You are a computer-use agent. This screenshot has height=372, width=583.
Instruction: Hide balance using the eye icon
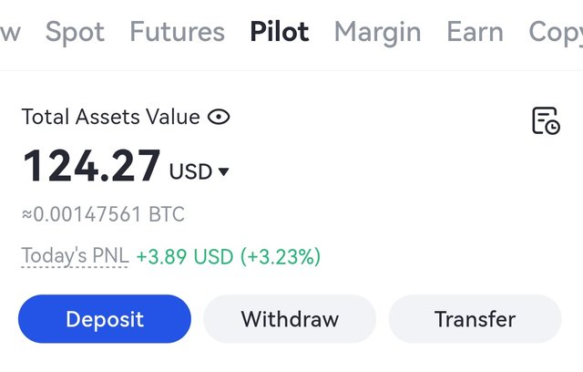pos(219,117)
